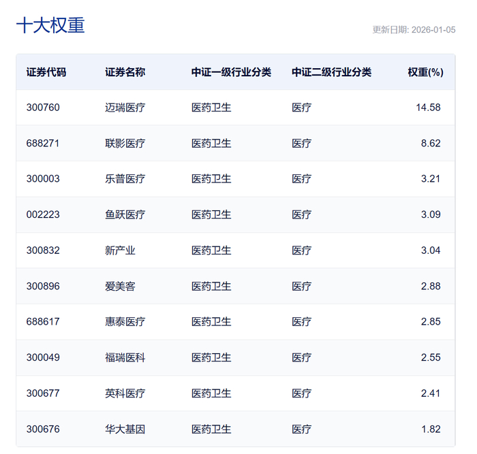Click the weight value 14.58
The width and height of the screenshot is (477, 454).
coord(428,108)
